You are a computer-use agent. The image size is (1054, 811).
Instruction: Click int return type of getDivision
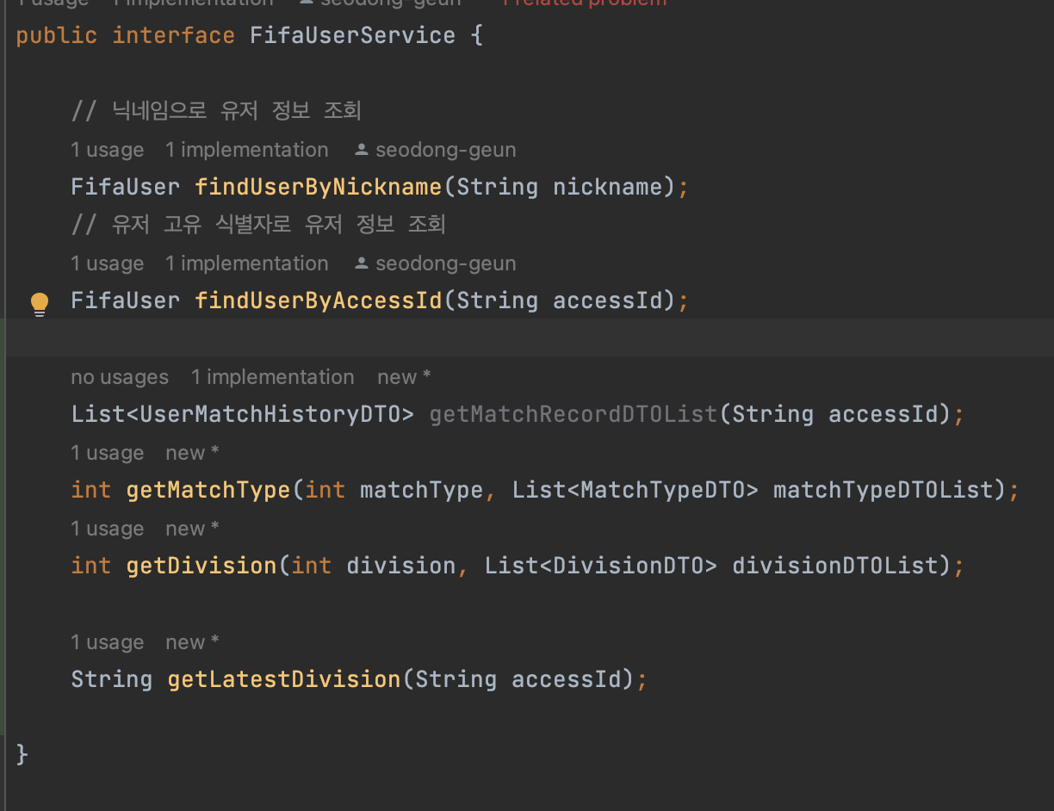click(91, 566)
